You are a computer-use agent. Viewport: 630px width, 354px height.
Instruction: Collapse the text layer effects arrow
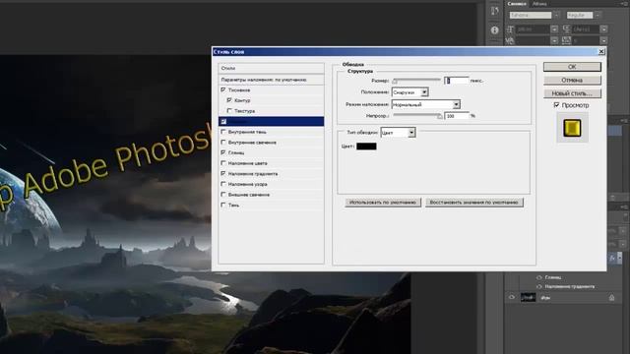click(619, 259)
